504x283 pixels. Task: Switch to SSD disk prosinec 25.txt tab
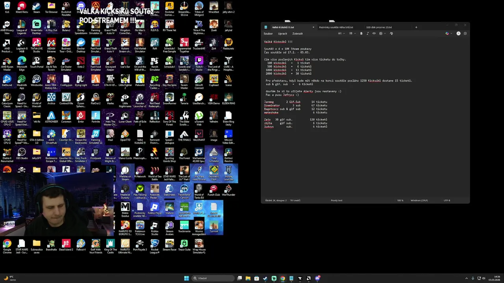coord(379,28)
